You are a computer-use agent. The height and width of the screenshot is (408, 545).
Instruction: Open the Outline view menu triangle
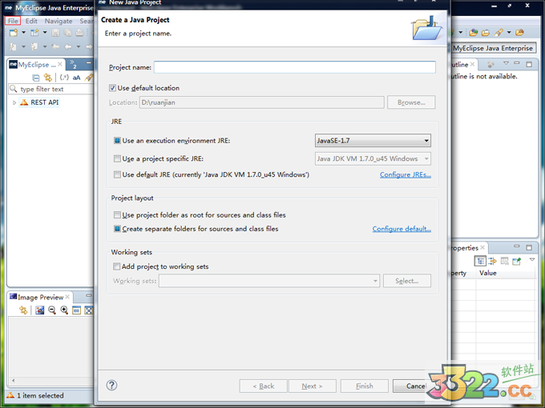pos(506,63)
